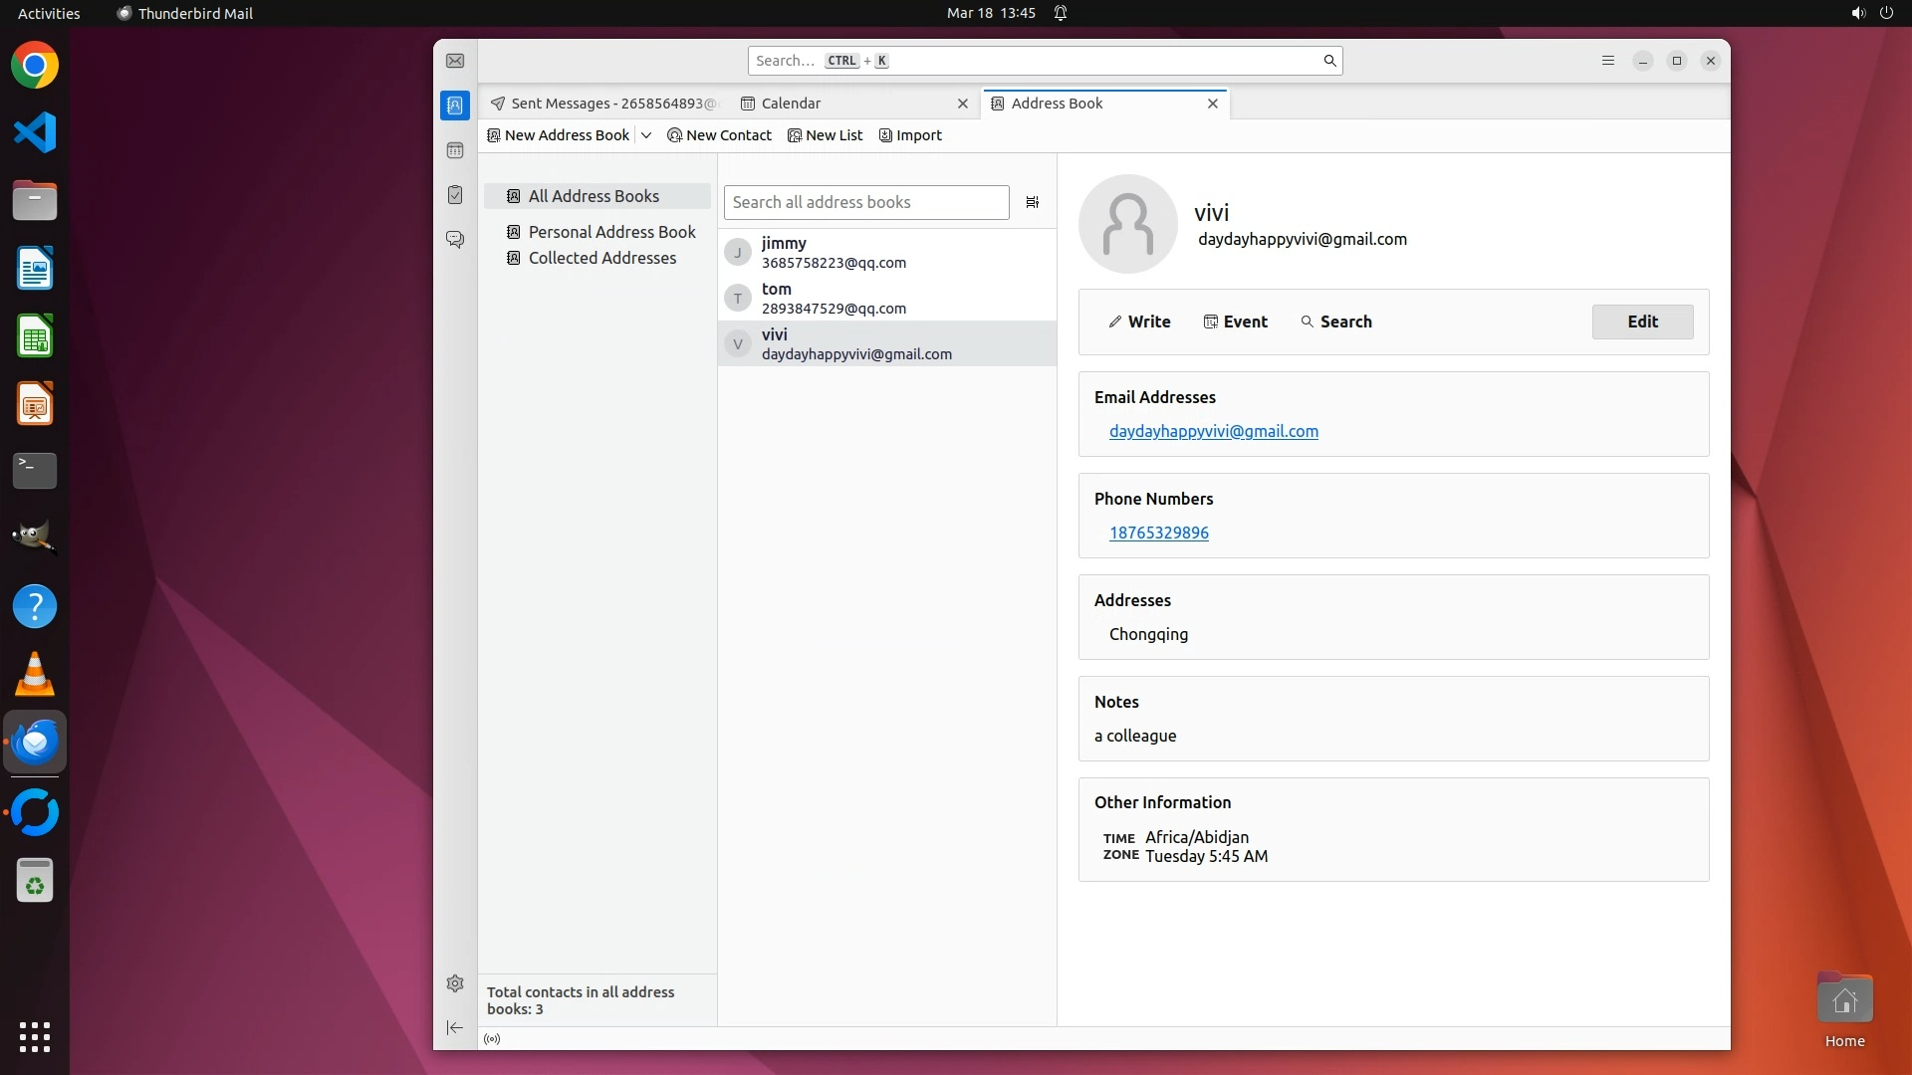The width and height of the screenshot is (1912, 1075).
Task: Collapse the spaces toolbar
Action: point(455,1028)
